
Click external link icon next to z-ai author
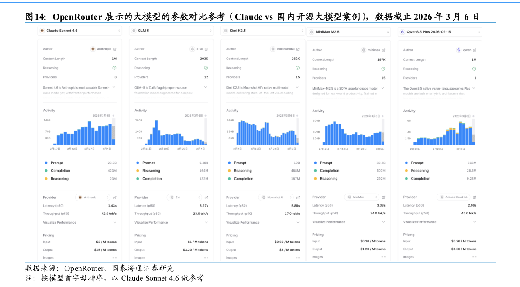pyautogui.click(x=207, y=49)
